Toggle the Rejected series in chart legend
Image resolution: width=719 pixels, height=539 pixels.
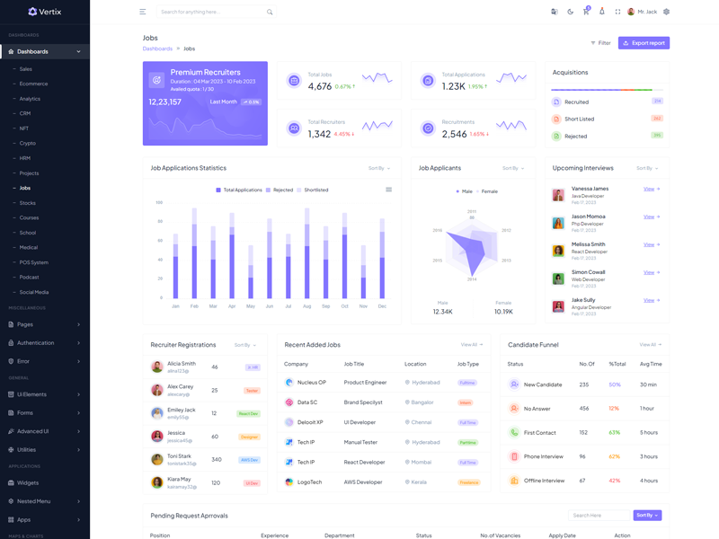point(280,190)
